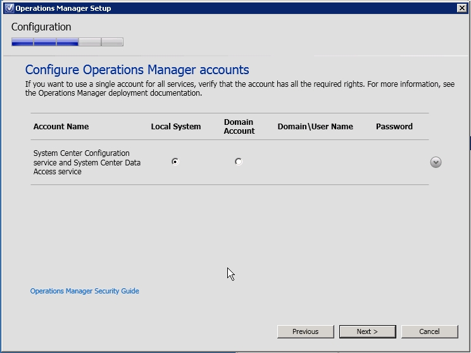The image size is (471, 353).
Task: Choose the Domain Account radio button
Action: [238, 162]
